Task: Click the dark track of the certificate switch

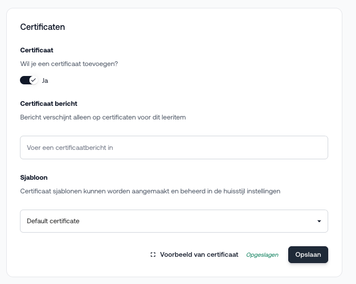Action: click(24, 80)
